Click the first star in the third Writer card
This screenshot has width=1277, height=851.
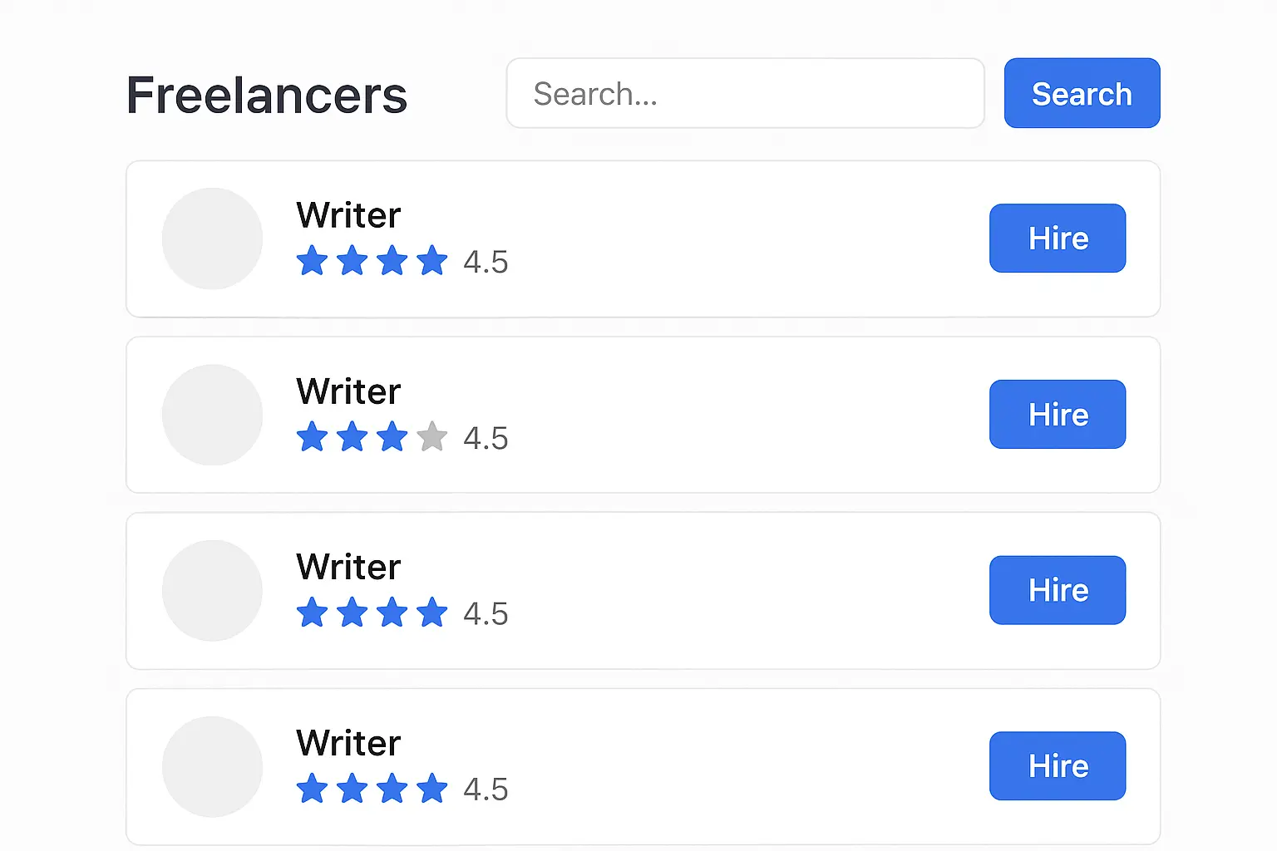tap(312, 612)
